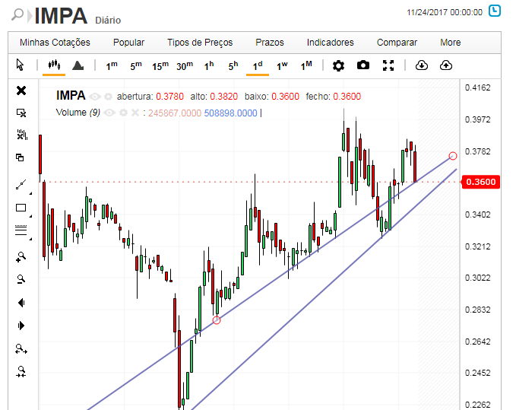Click the Diário interval label
Screen dimensions: 516x410
(x=108, y=21)
